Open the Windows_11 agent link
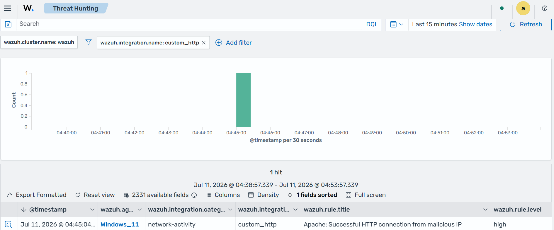The width and height of the screenshot is (554, 230). 120,224
